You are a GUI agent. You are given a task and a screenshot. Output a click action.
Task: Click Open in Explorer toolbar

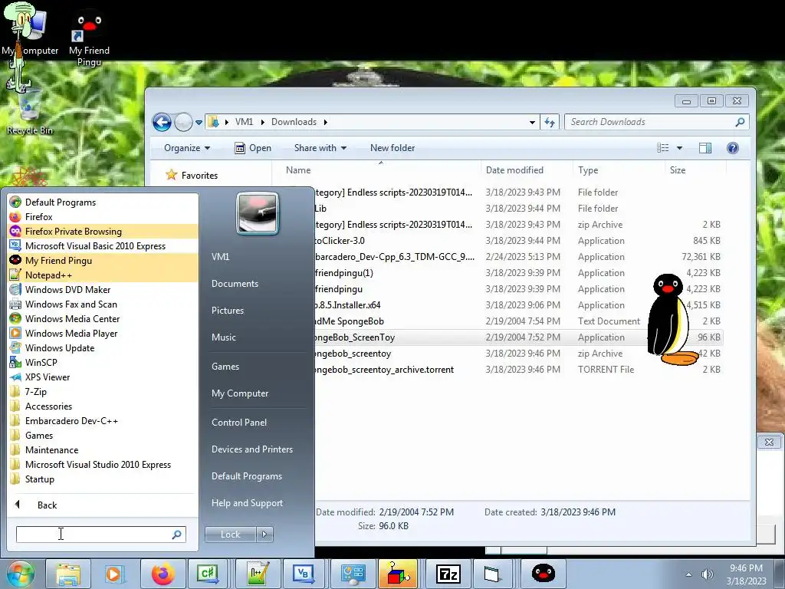[x=253, y=148]
